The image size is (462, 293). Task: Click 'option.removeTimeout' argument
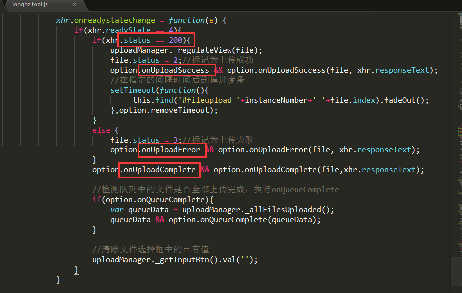coord(164,110)
